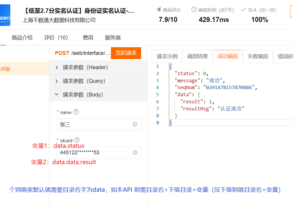Click the help icon beside idcard
The height and width of the screenshot is (206, 293).
click(77, 140)
